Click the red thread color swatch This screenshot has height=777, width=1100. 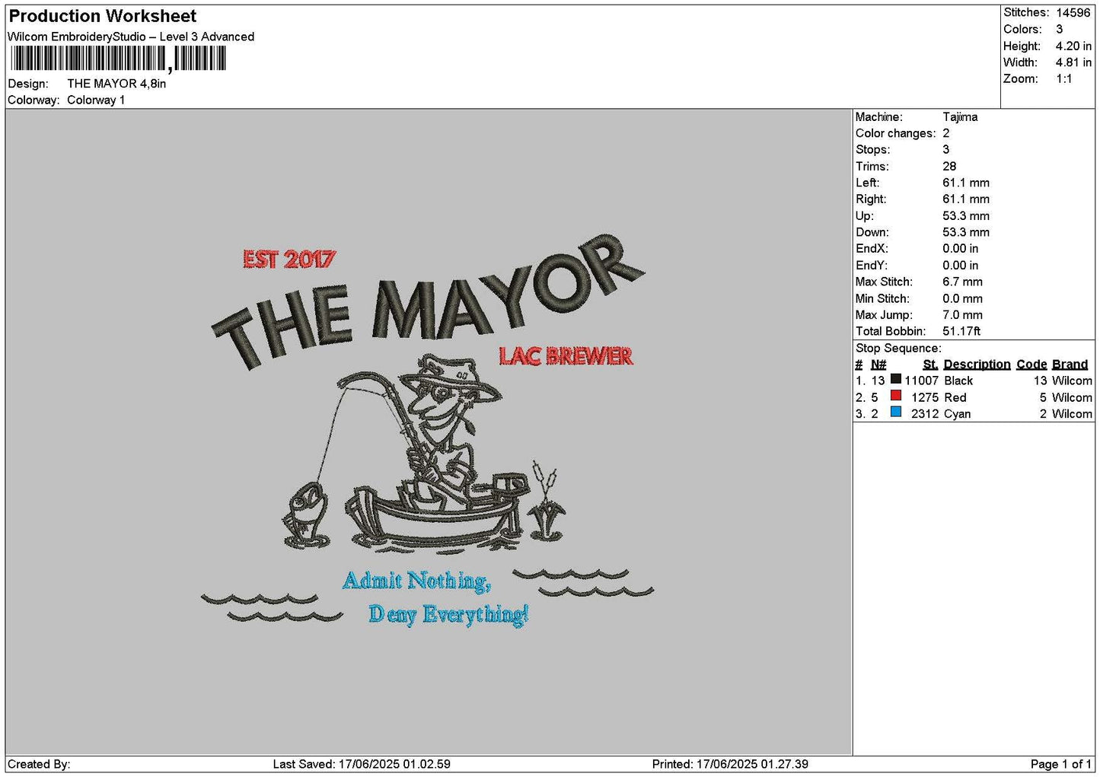pyautogui.click(x=896, y=396)
